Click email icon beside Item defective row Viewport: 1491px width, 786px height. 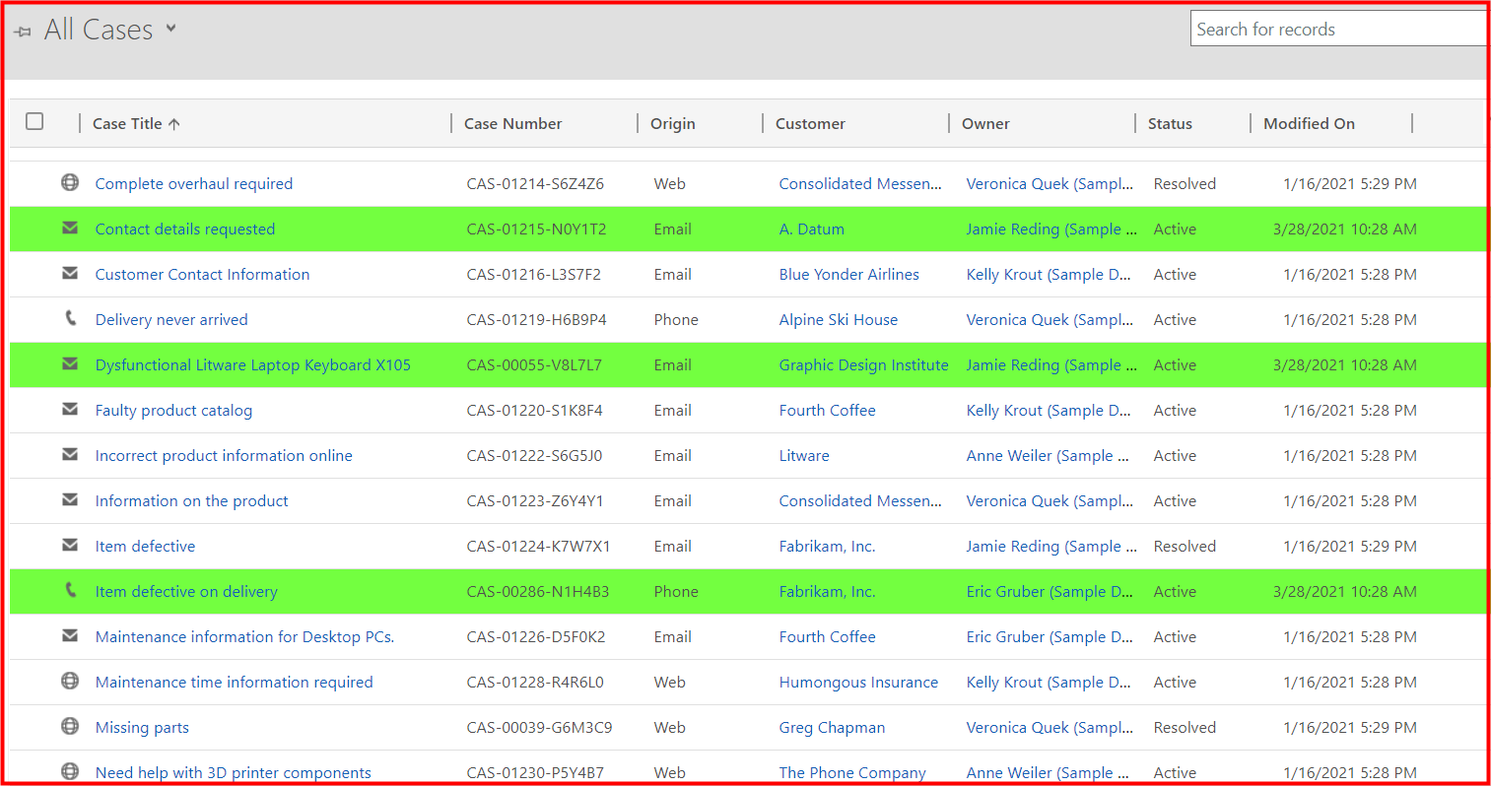[70, 545]
